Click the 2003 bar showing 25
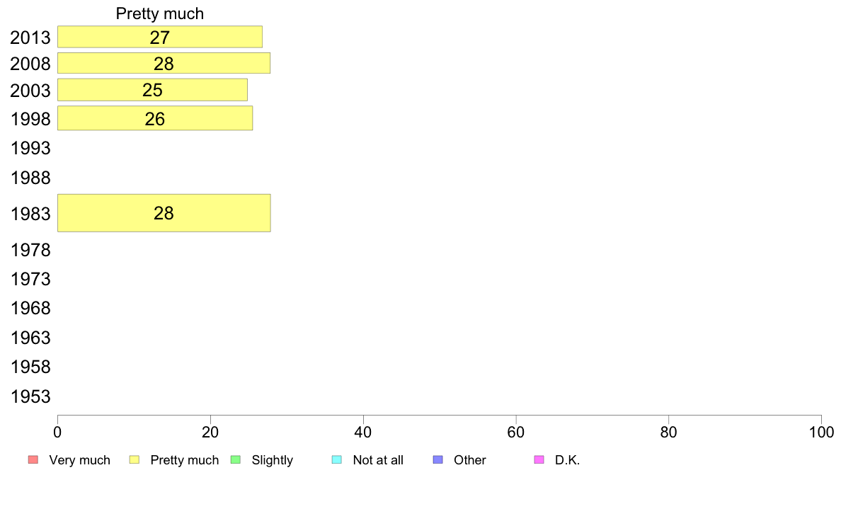841x521 pixels. 152,91
